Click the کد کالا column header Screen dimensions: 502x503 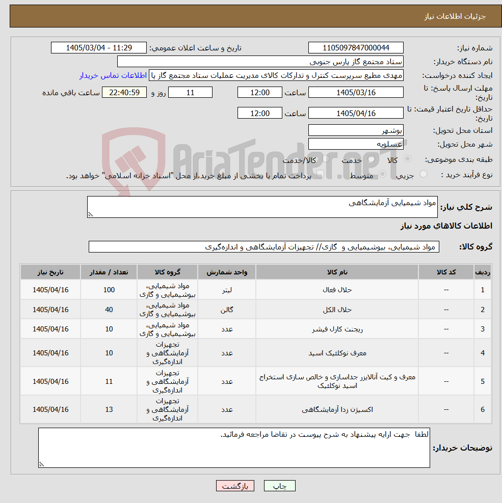(x=446, y=272)
